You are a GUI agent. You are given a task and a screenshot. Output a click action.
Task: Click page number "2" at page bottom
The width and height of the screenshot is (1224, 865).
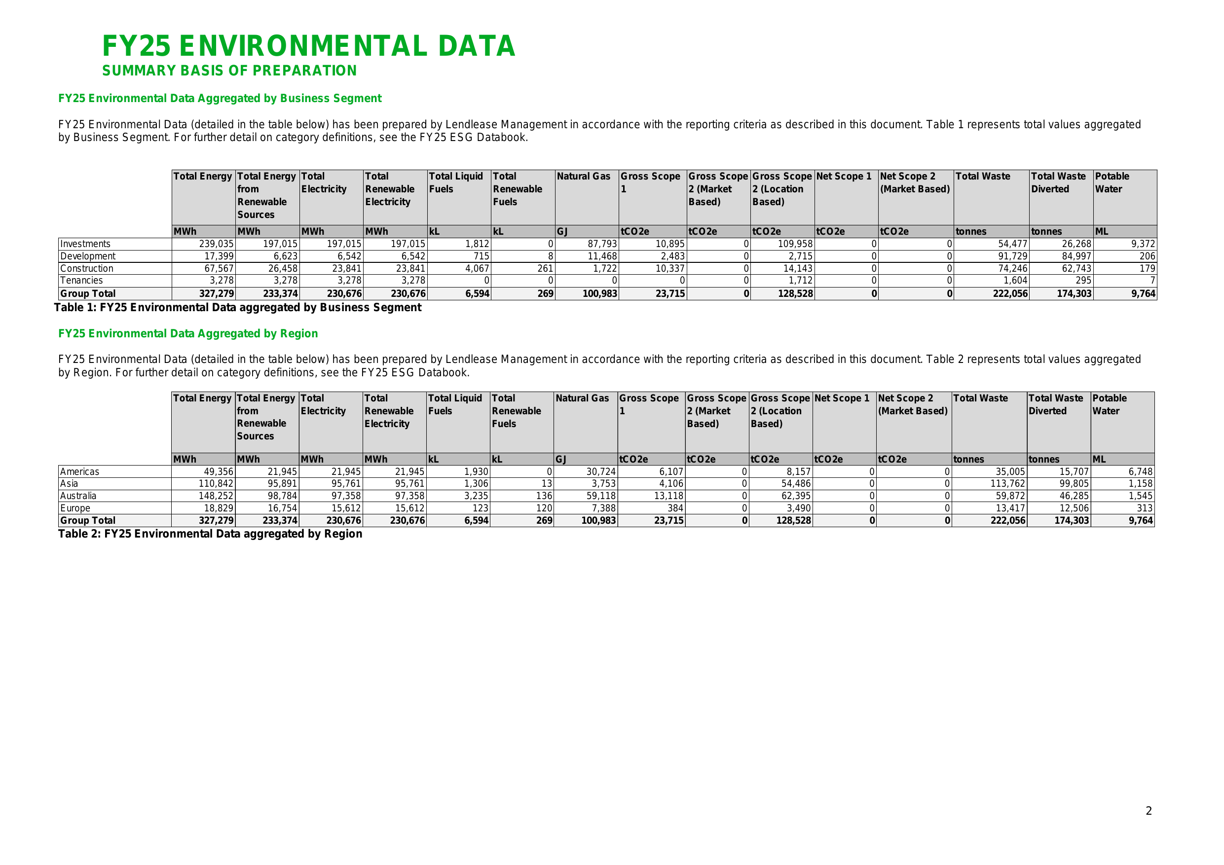(1149, 811)
